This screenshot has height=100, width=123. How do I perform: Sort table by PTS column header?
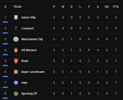click(116, 7)
